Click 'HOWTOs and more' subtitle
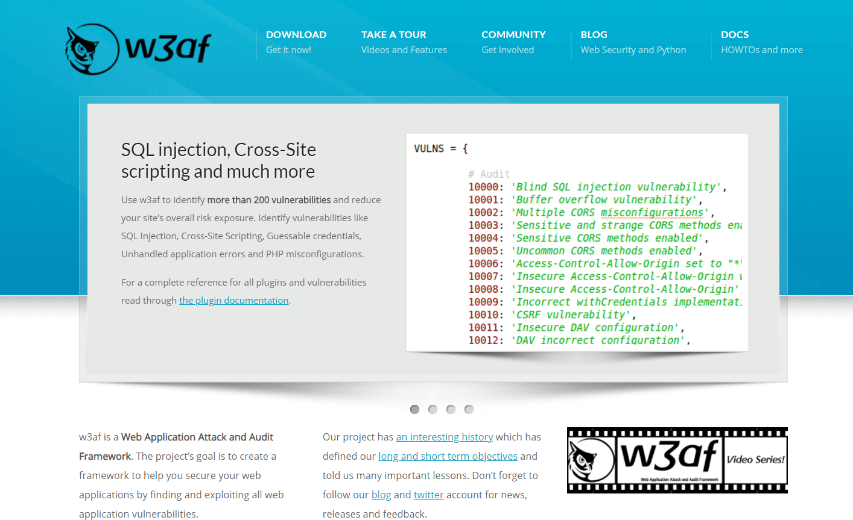This screenshot has height=520, width=853. click(x=762, y=50)
